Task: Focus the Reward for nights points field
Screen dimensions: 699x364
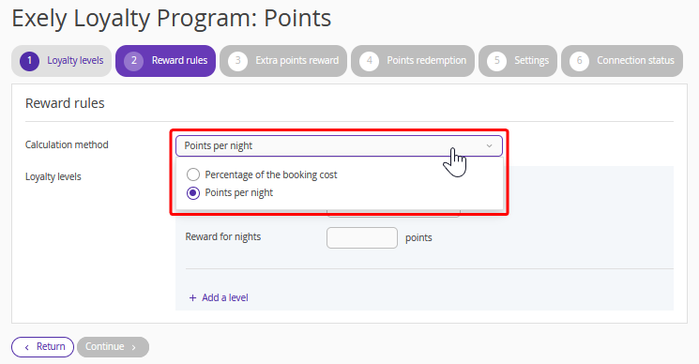Action: point(362,237)
